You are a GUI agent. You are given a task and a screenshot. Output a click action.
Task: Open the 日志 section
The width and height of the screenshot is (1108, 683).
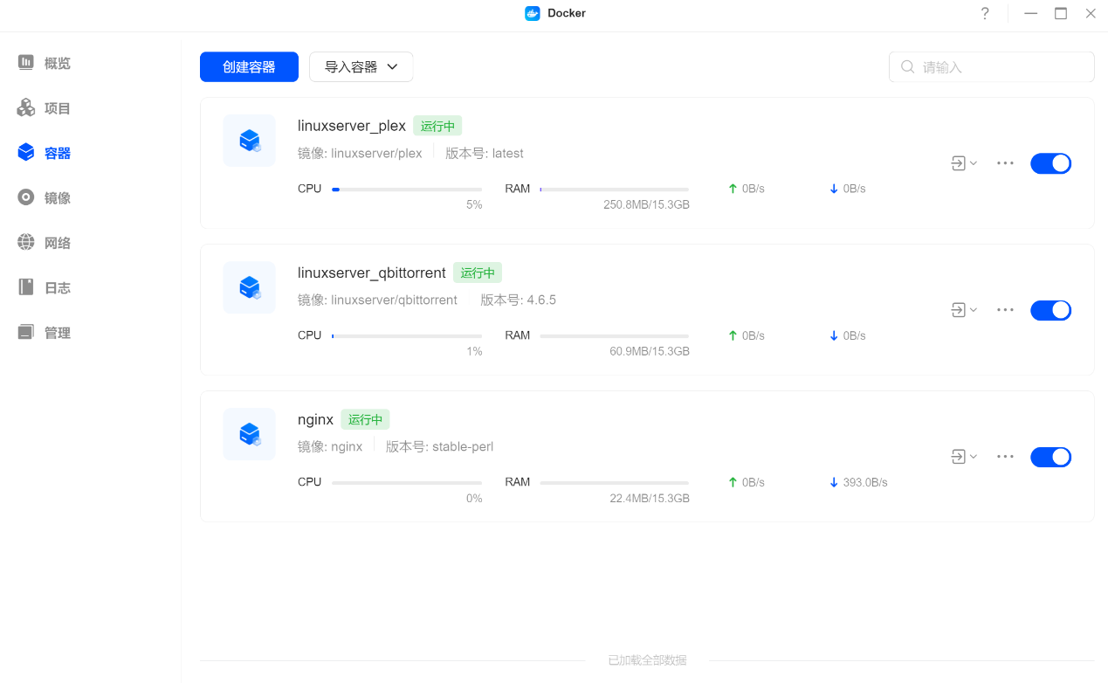click(58, 287)
